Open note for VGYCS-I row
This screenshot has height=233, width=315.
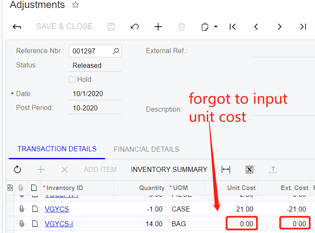[x=35, y=224]
